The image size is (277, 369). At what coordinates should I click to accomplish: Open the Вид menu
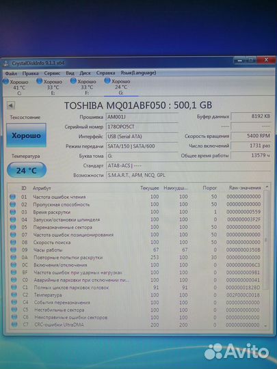70,73
